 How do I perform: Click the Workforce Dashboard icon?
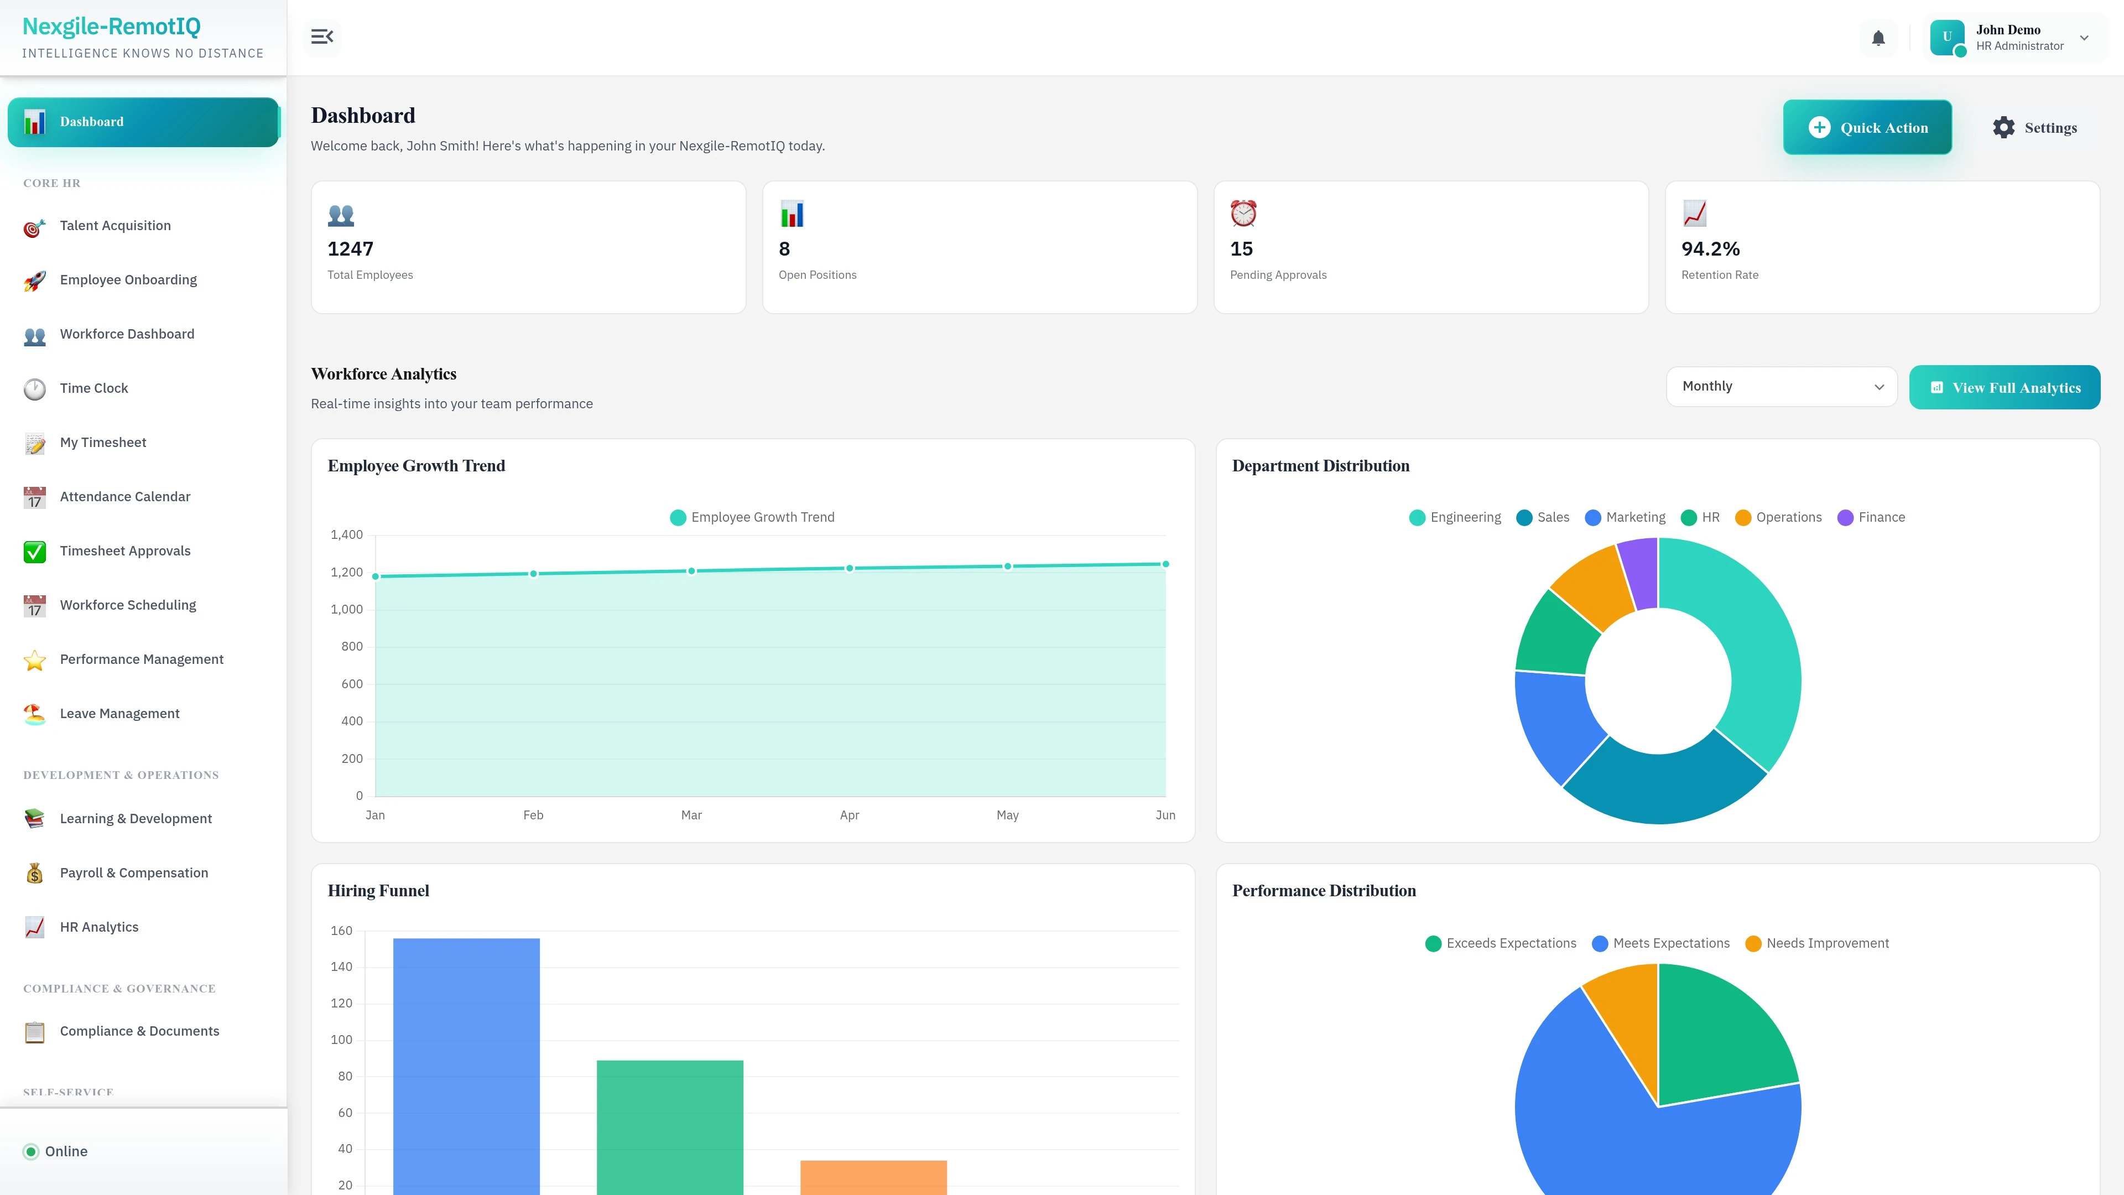[34, 334]
